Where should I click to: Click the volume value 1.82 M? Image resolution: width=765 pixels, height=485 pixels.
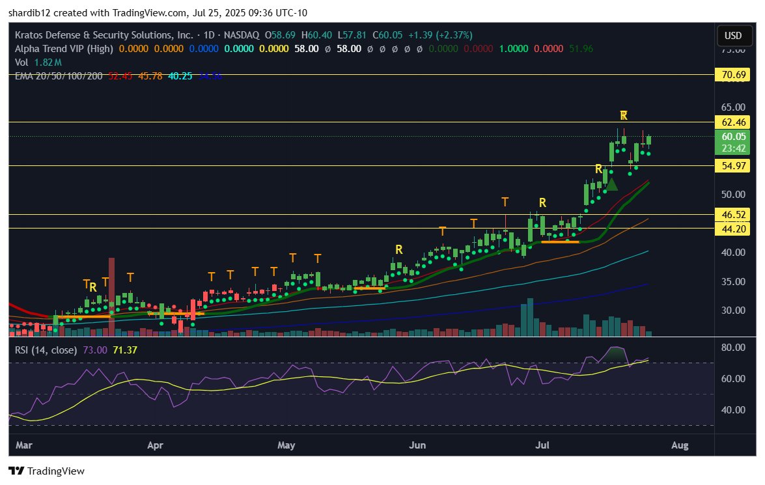48,62
